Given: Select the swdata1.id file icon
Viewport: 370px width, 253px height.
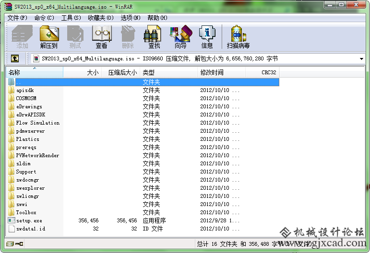Looking at the screenshot, I should click(x=12, y=229).
